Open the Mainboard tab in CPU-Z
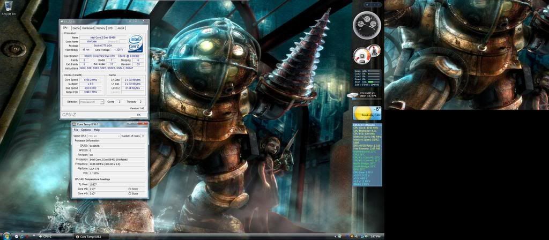Image resolution: width=549 pixels, height=240 pixels. coord(88,28)
